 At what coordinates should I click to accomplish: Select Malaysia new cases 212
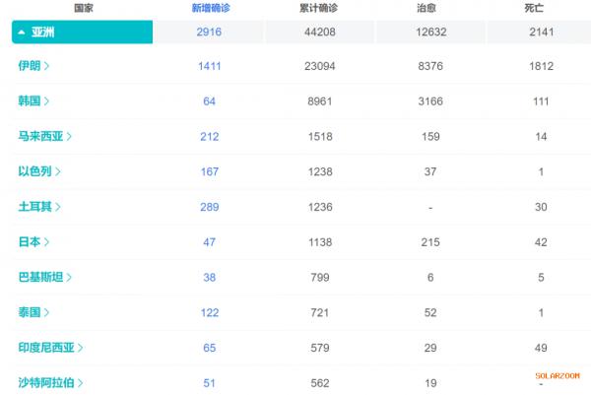pyautogui.click(x=209, y=137)
